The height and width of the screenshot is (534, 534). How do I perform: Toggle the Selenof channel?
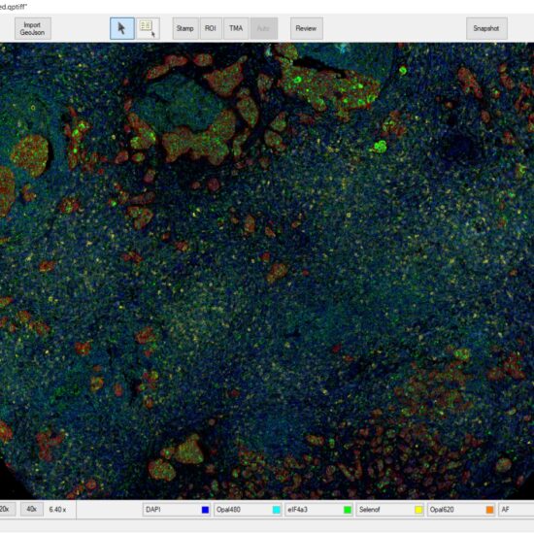click(x=390, y=510)
